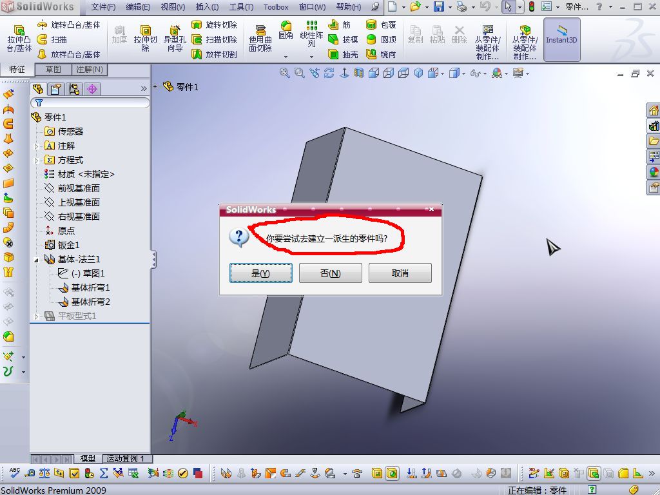Choose the 扫描切除 swept cut tool

point(214,39)
